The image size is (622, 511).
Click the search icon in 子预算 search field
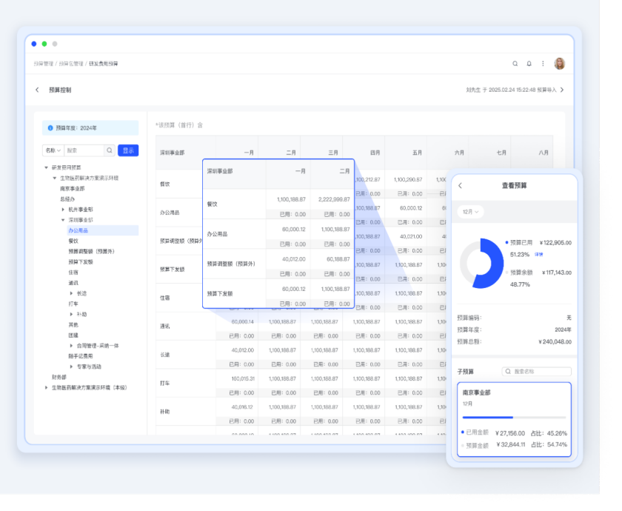pyautogui.click(x=508, y=371)
